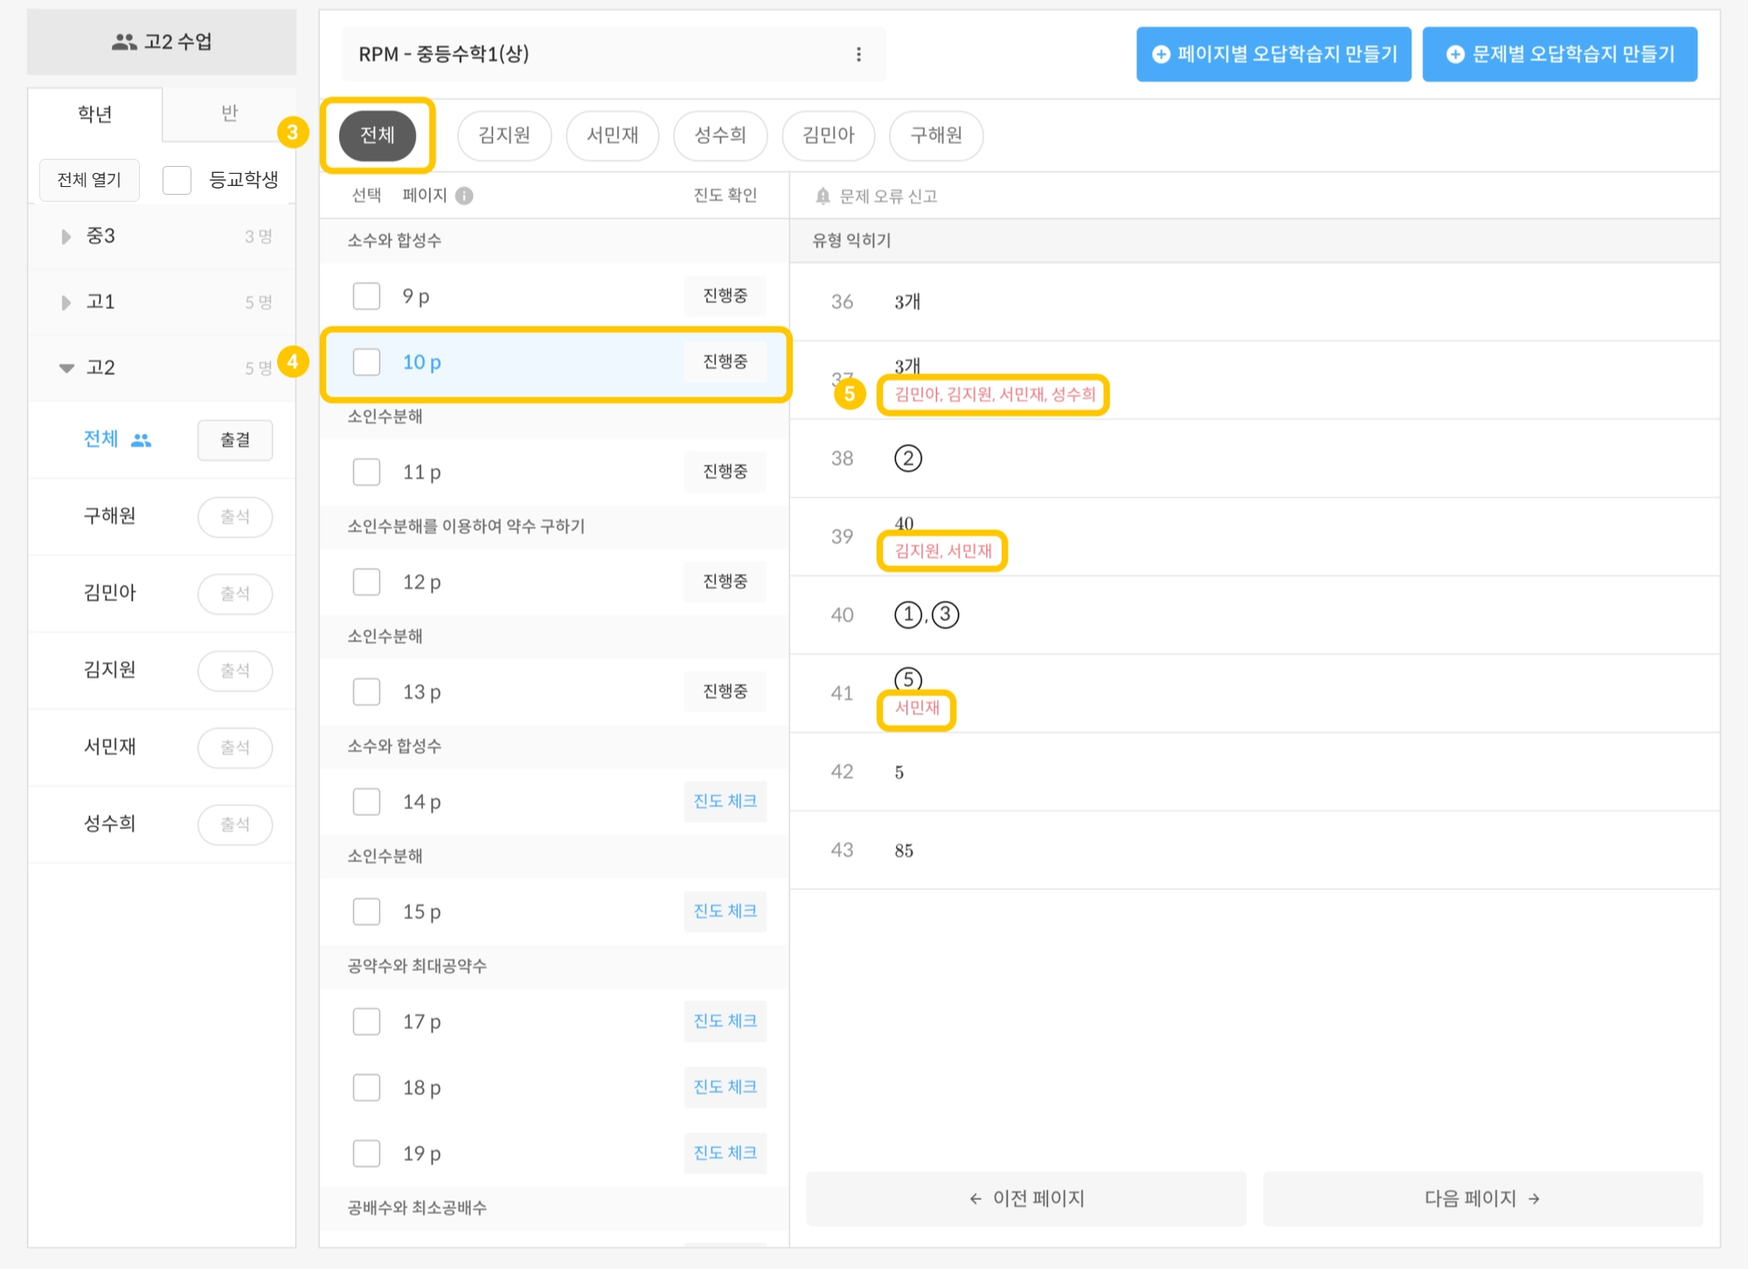The height and width of the screenshot is (1269, 1748).
Task: Collapse the 고2 grade group
Action: coord(66,368)
